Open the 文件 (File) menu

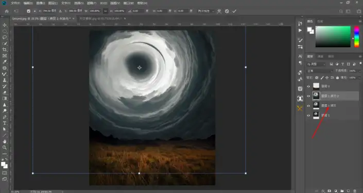[x=15, y=3]
